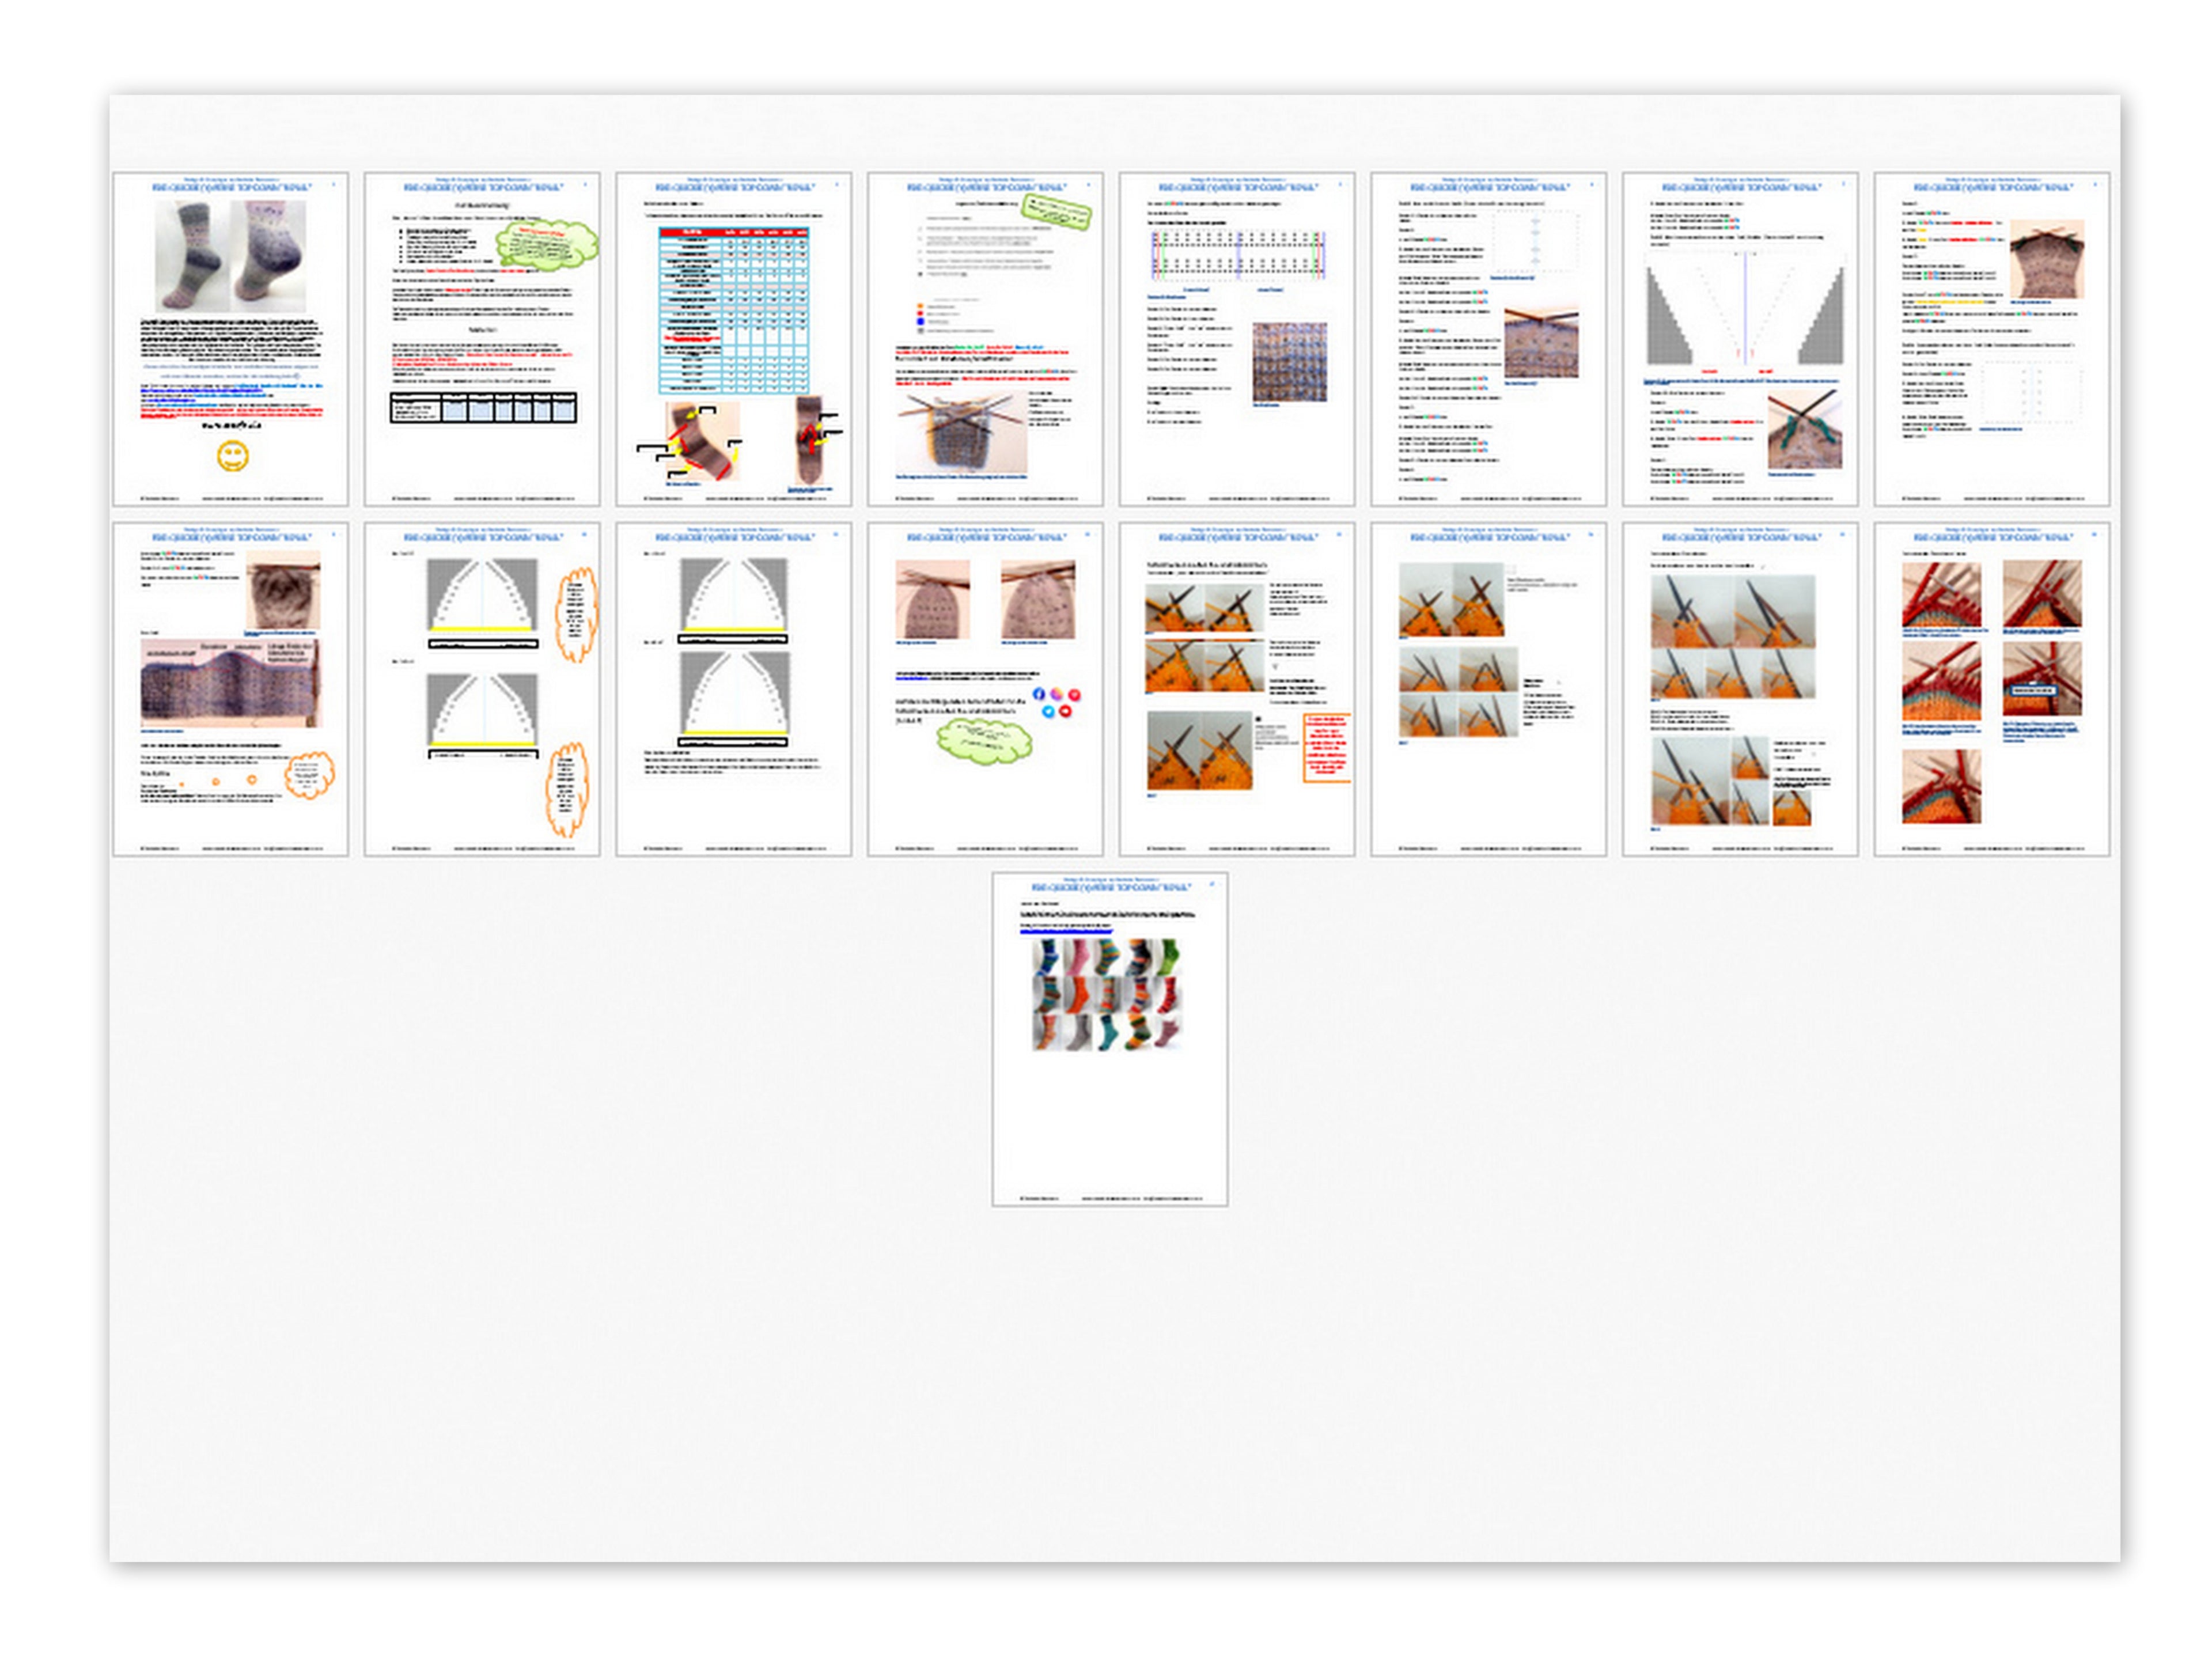This screenshot has width=2212, height=1659.
Task: Click the green cloud shape on page twelve
Action: coord(983,740)
